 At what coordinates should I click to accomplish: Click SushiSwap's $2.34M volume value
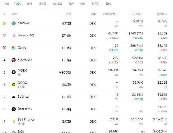click(138, 58)
